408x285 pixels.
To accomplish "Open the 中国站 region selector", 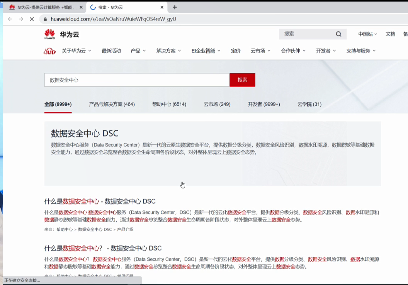I will (x=367, y=34).
